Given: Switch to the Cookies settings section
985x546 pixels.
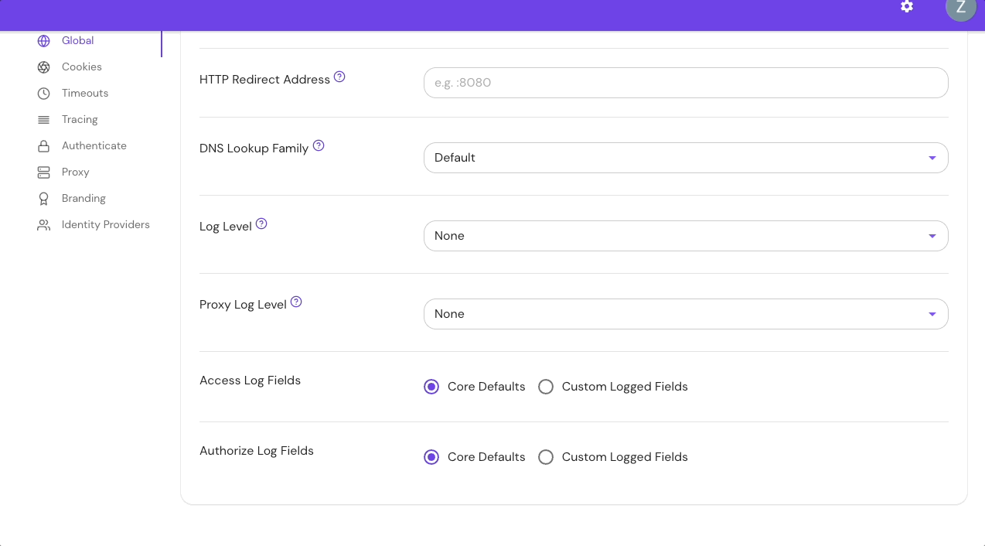Looking at the screenshot, I should [x=81, y=67].
